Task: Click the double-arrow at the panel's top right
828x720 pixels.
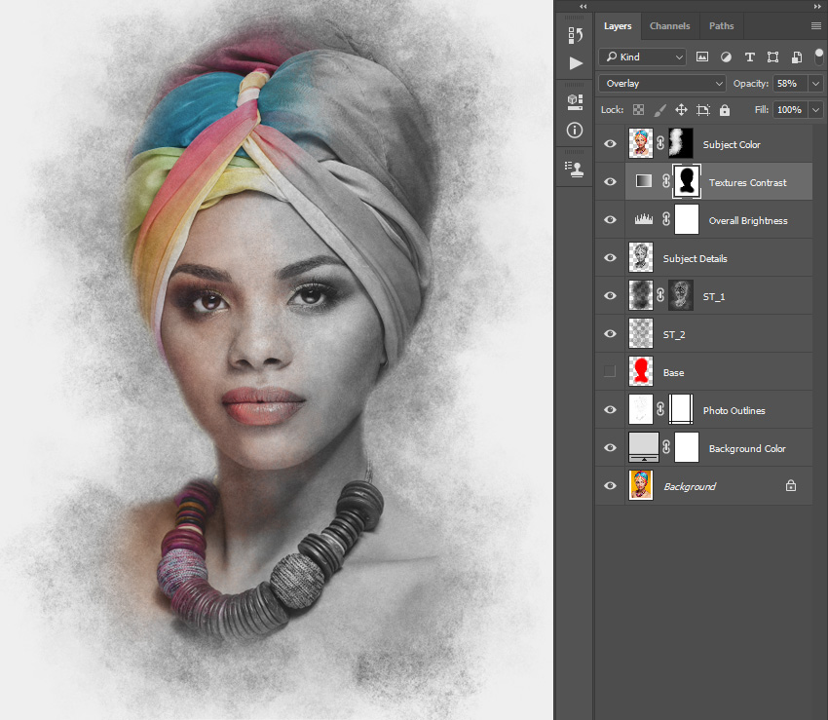Action: click(x=817, y=7)
